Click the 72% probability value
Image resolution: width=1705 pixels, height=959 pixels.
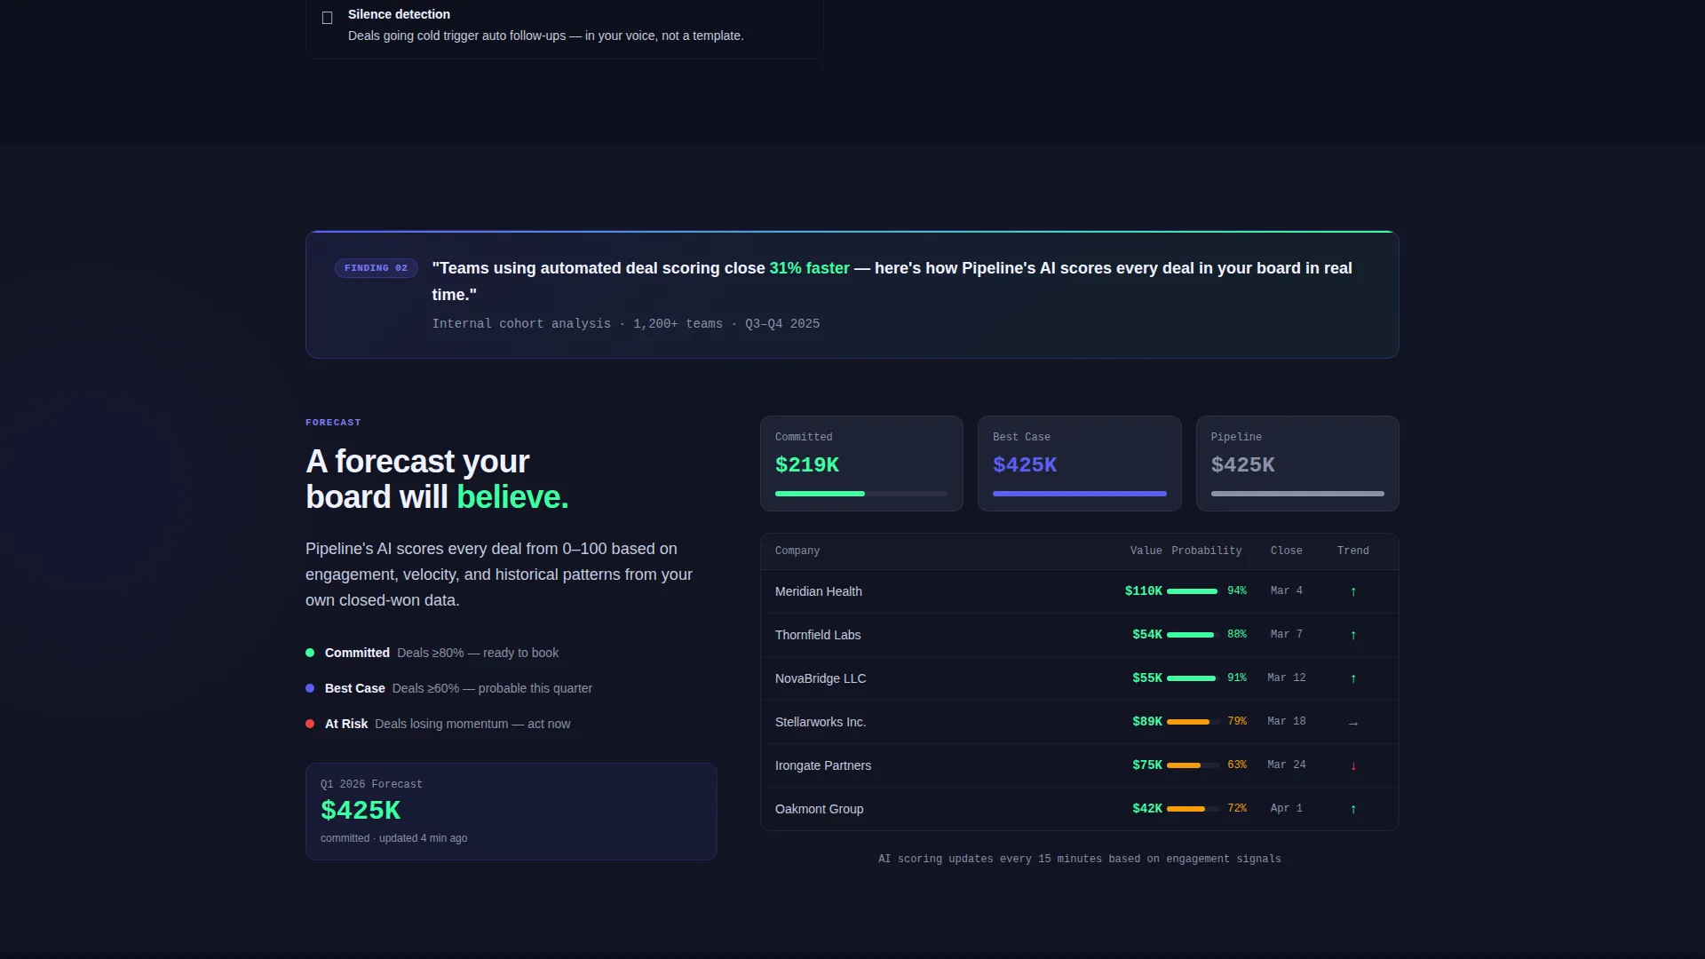tap(1237, 809)
